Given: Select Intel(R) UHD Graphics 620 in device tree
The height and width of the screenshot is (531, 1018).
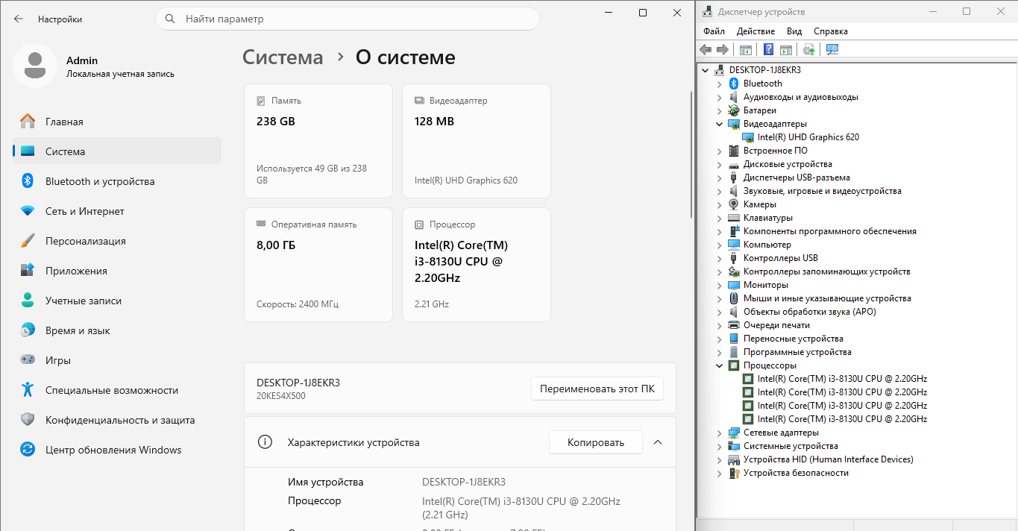Looking at the screenshot, I should click(808, 137).
